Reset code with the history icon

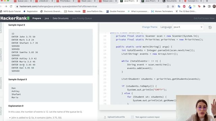[x=210, y=27]
